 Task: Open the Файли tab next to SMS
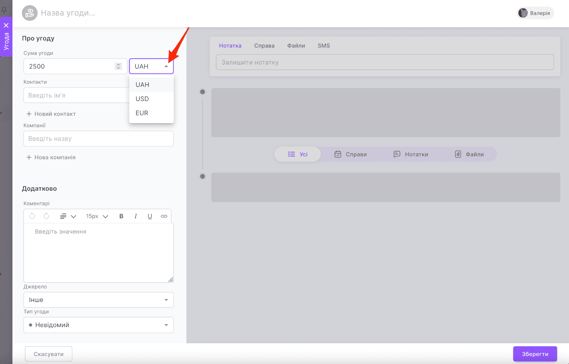pyautogui.click(x=296, y=46)
